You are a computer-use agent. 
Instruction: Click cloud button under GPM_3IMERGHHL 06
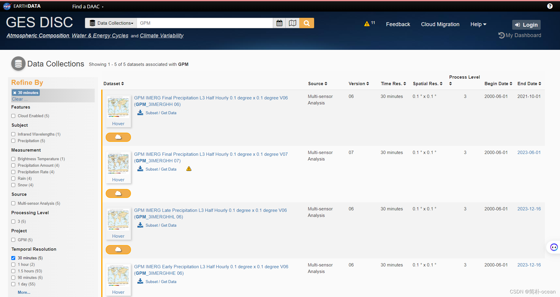click(x=118, y=250)
